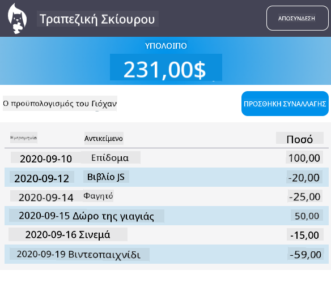331x283 pixels.
Task: Click the 100,00 amount cell
Action: [304, 157]
